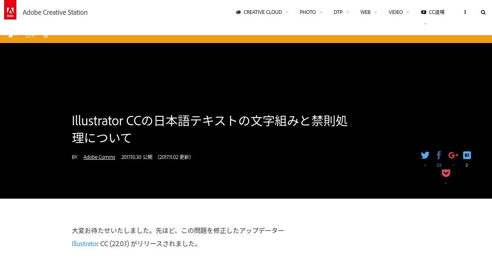Open the three-dot more options menu

465,12
